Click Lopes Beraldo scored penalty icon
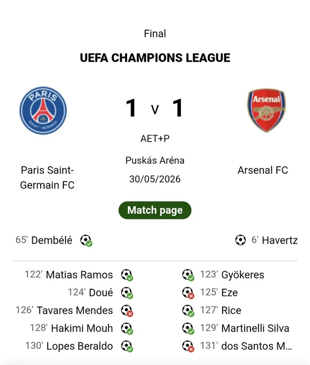Screen dimensions: 310x365 pyautogui.click(x=127, y=346)
